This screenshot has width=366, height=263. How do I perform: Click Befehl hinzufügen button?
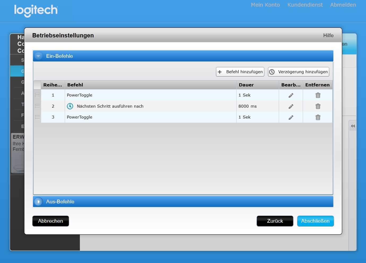(240, 72)
